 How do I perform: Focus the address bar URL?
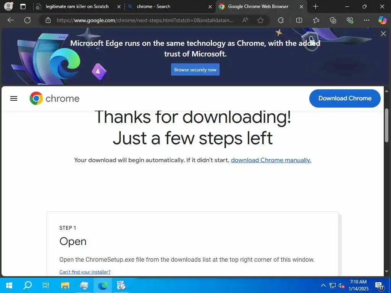(145, 20)
